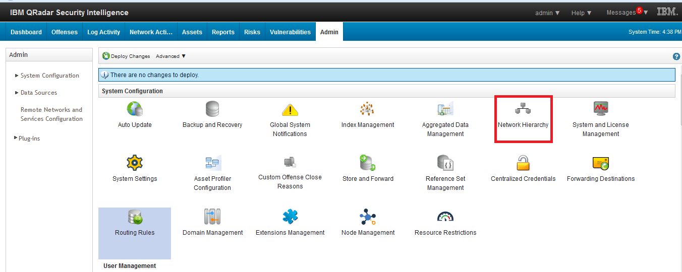Switch to the Offenses tab

tap(65, 32)
